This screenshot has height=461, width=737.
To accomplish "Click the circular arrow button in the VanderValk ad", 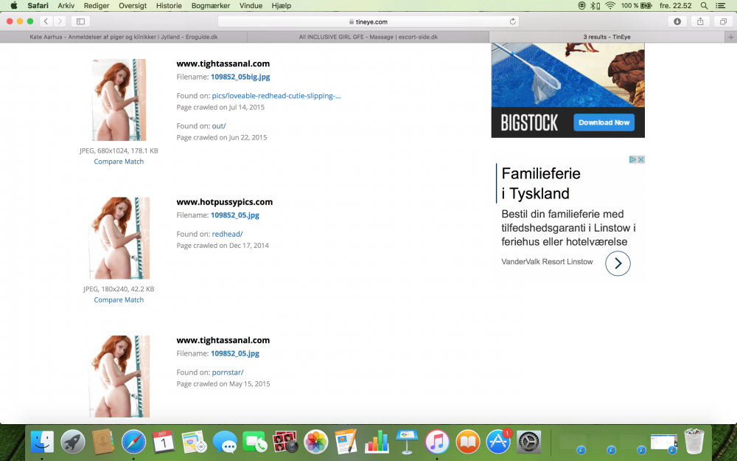I will pos(618,263).
